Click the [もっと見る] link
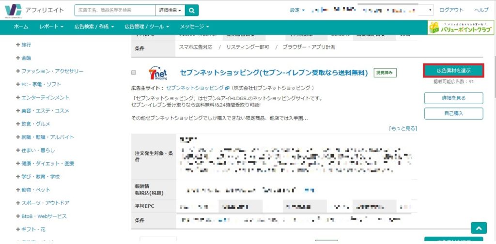Screen dimensions: 496x244 [x=403, y=128]
